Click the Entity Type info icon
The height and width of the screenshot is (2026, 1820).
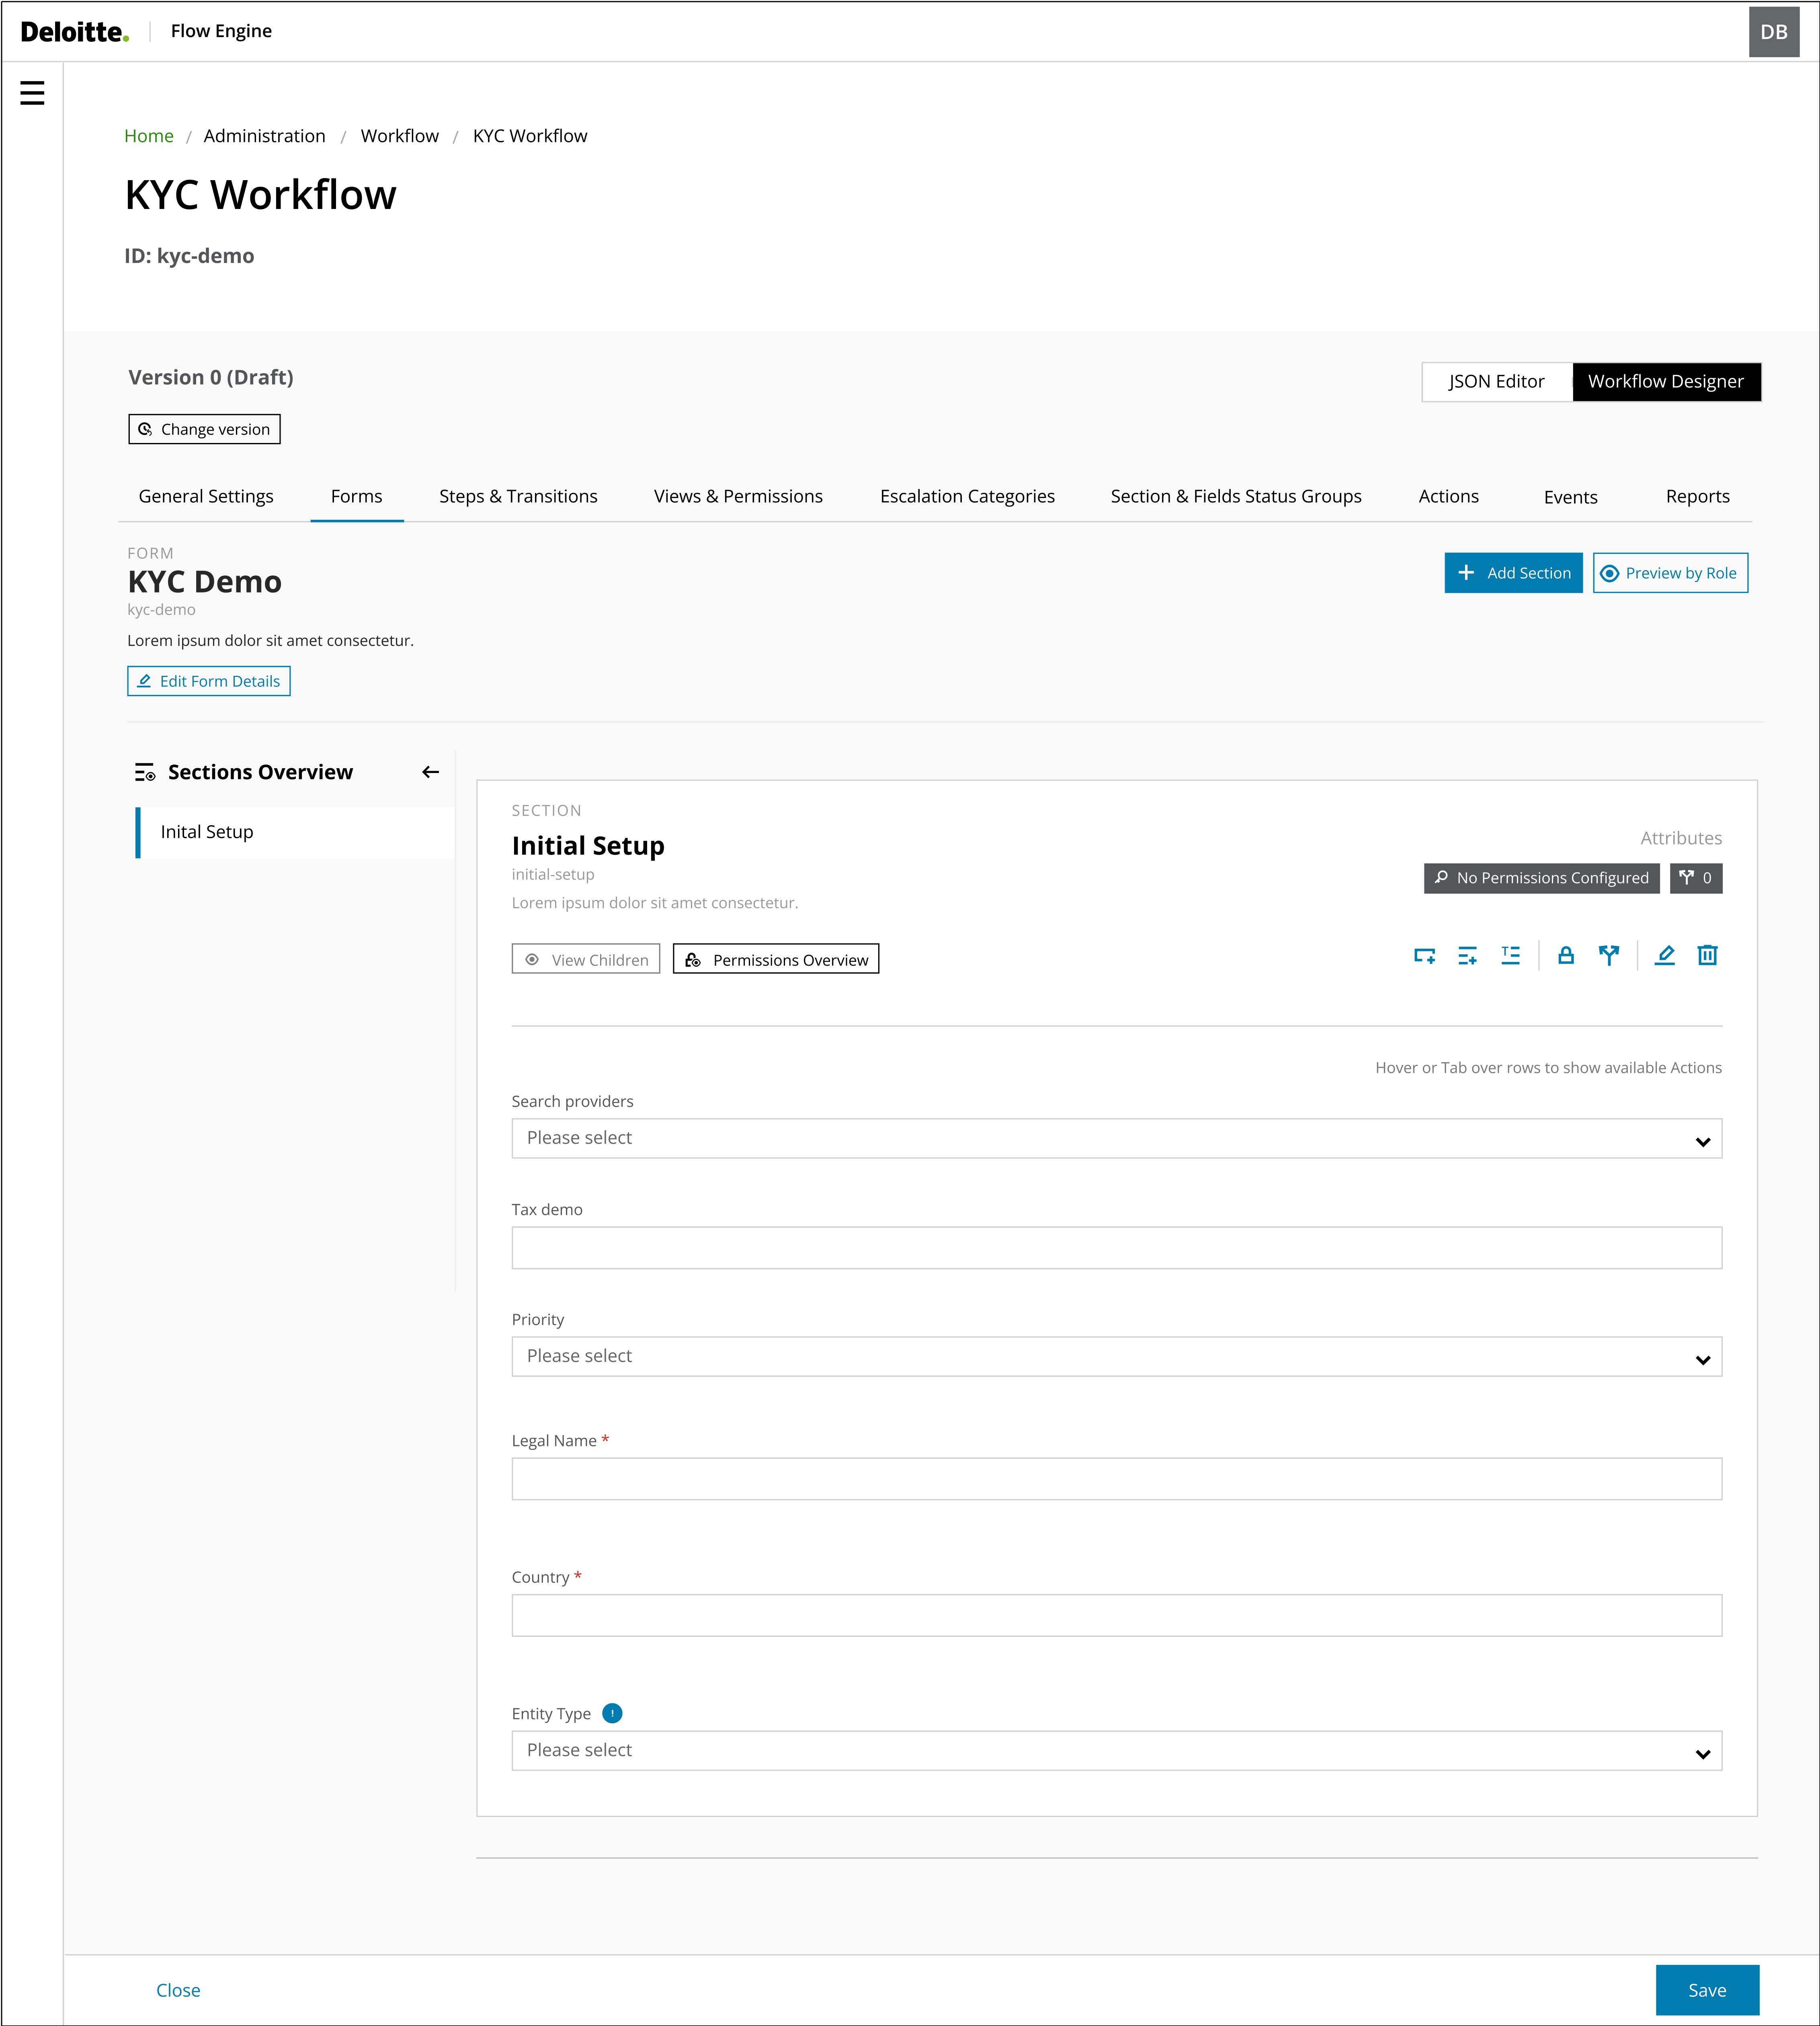pyautogui.click(x=612, y=1713)
